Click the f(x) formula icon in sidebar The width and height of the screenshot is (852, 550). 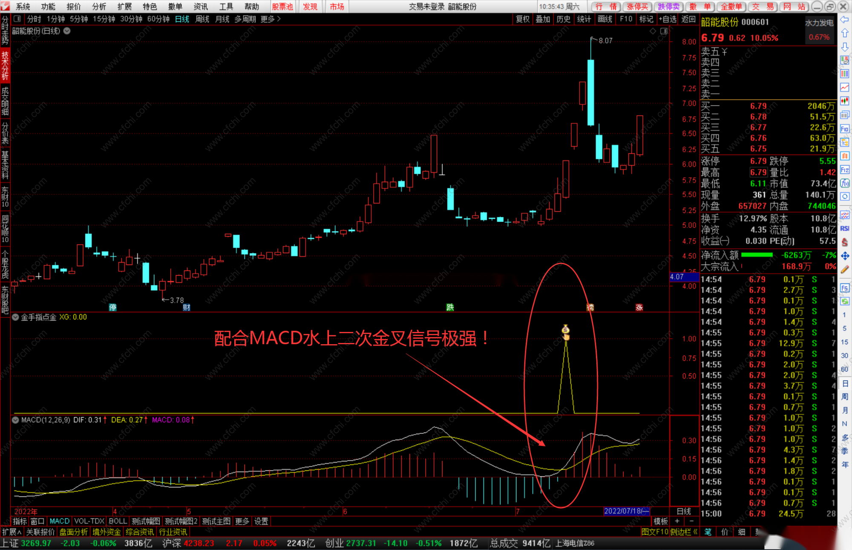844,184
